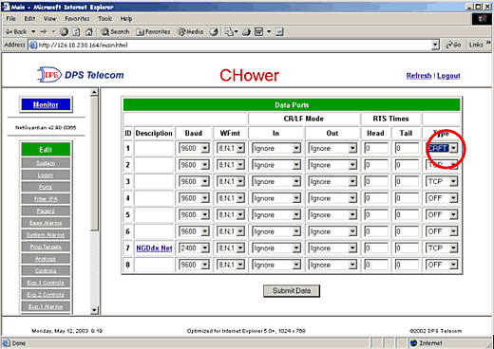Click the Mail toolbar icon
This screenshot has width=494, height=349.
229,31
